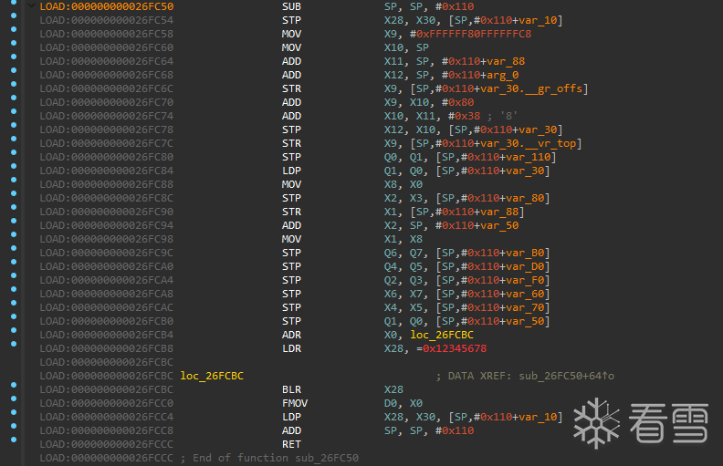Image resolution: width=723 pixels, height=466 pixels.
Task: Click the =0x12345678 literal operand
Action: [451, 348]
